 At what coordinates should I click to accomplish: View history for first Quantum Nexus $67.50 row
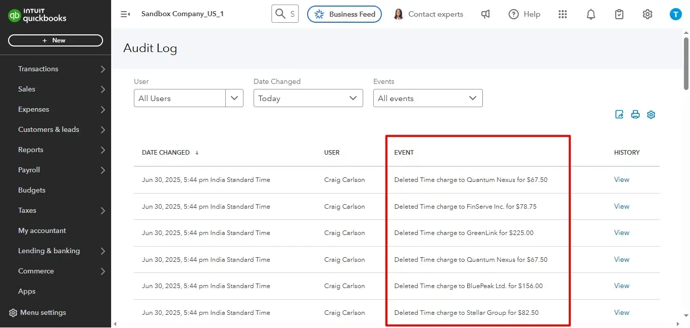(622, 179)
